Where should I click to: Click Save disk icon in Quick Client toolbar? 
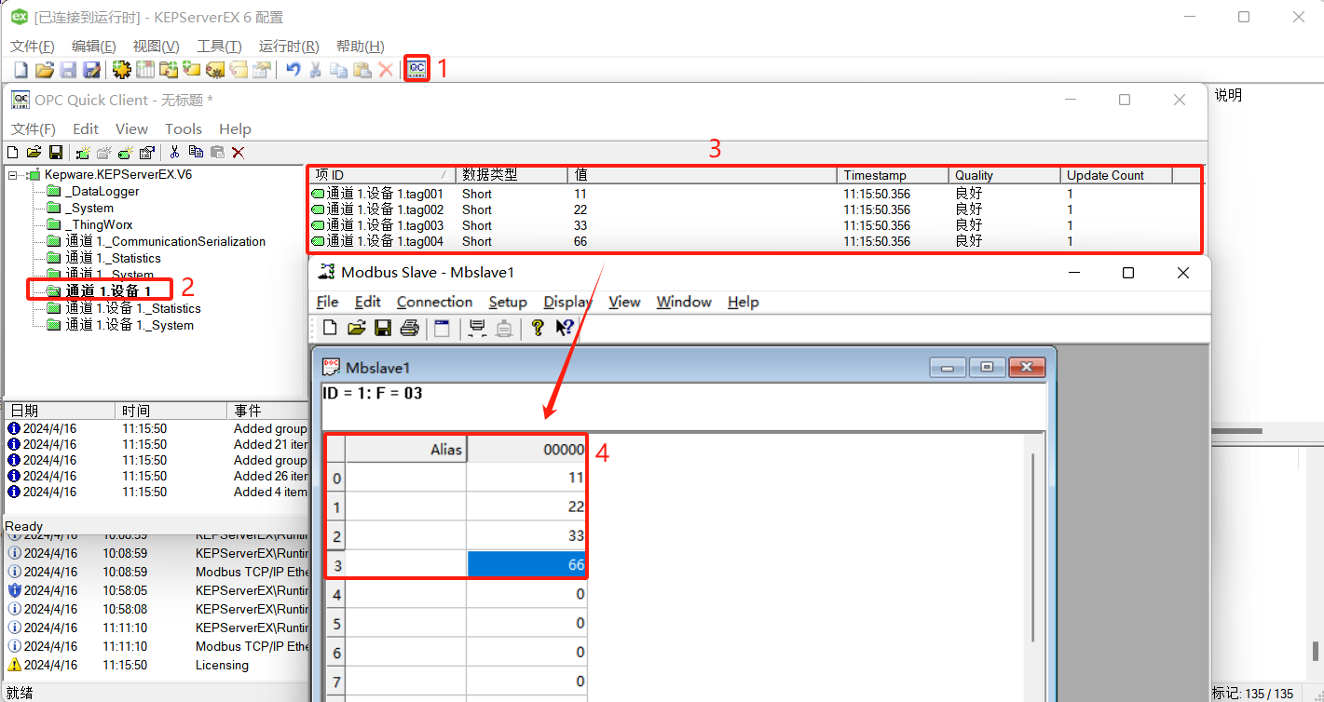(x=56, y=152)
